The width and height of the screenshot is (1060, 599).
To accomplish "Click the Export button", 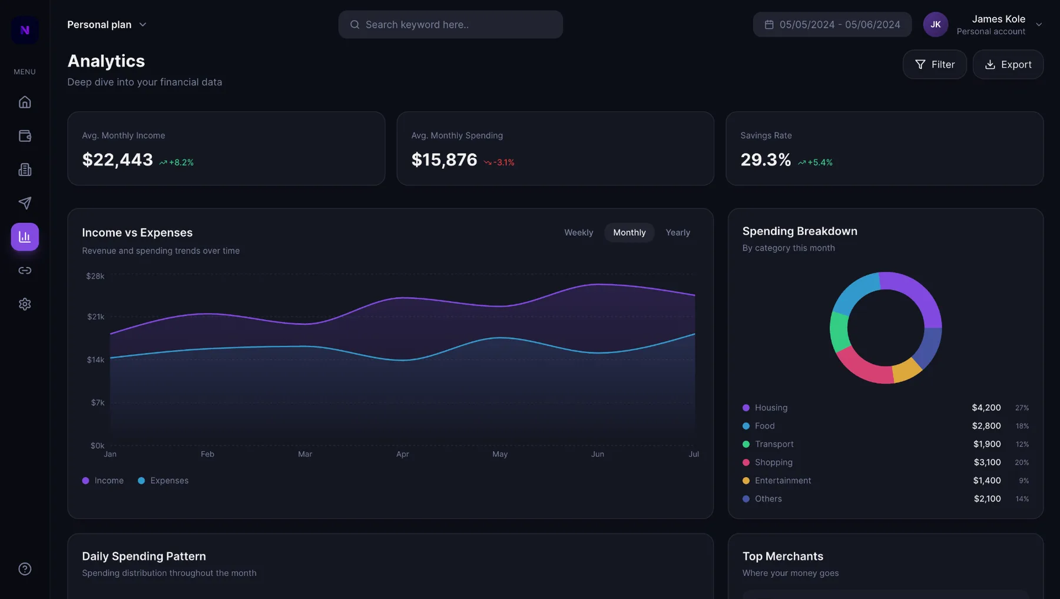I will pyautogui.click(x=1008, y=65).
